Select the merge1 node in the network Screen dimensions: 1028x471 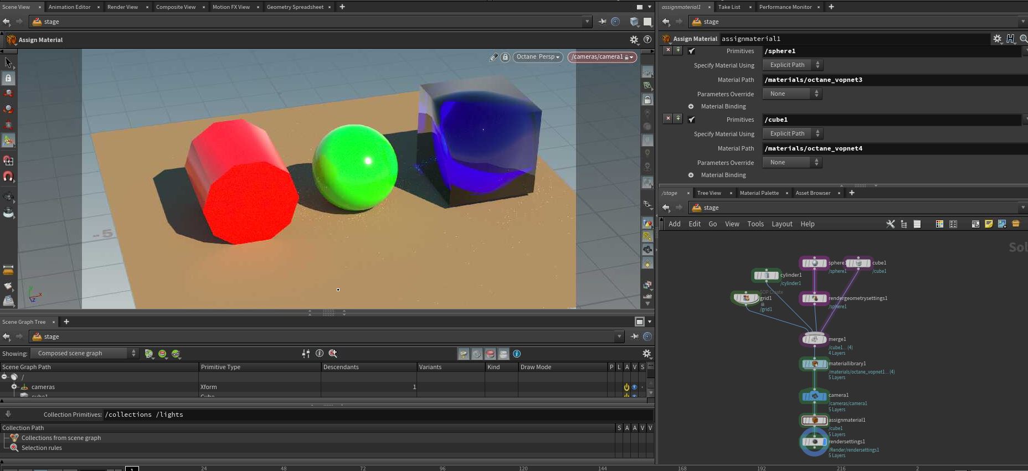coord(814,339)
